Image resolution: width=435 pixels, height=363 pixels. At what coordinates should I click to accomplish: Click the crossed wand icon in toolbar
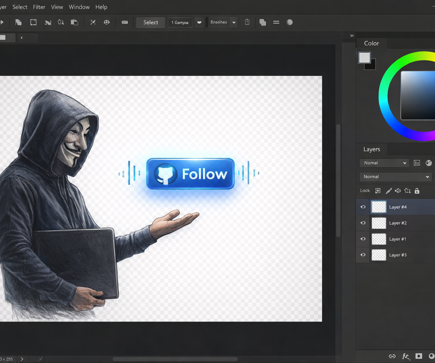(x=93, y=22)
